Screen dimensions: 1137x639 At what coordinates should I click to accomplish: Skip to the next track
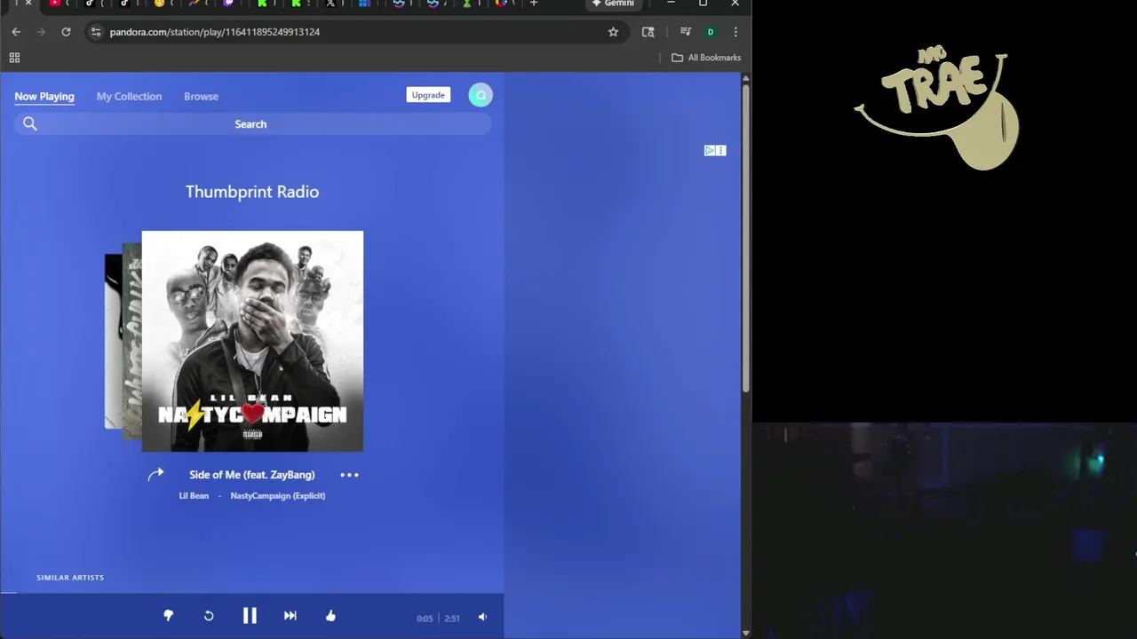tap(290, 616)
